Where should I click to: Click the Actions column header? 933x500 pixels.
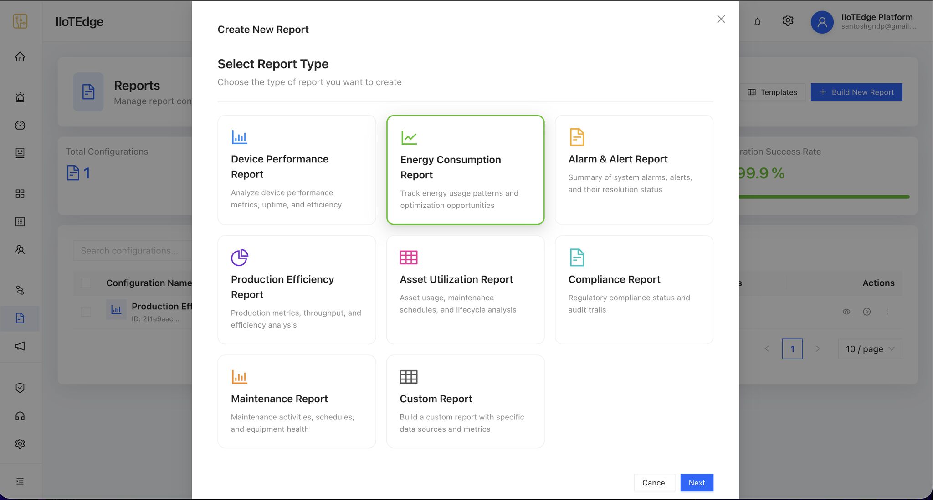coord(878,283)
